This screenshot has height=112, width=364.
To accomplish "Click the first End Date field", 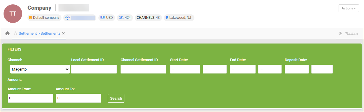I will pos(243,69).
